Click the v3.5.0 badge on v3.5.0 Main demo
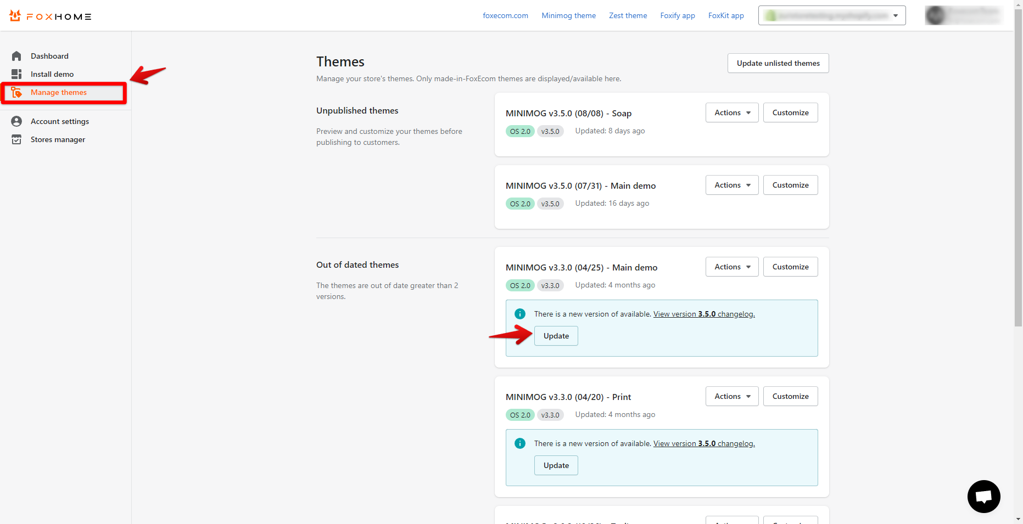Viewport: 1023px width, 524px height. click(x=550, y=204)
